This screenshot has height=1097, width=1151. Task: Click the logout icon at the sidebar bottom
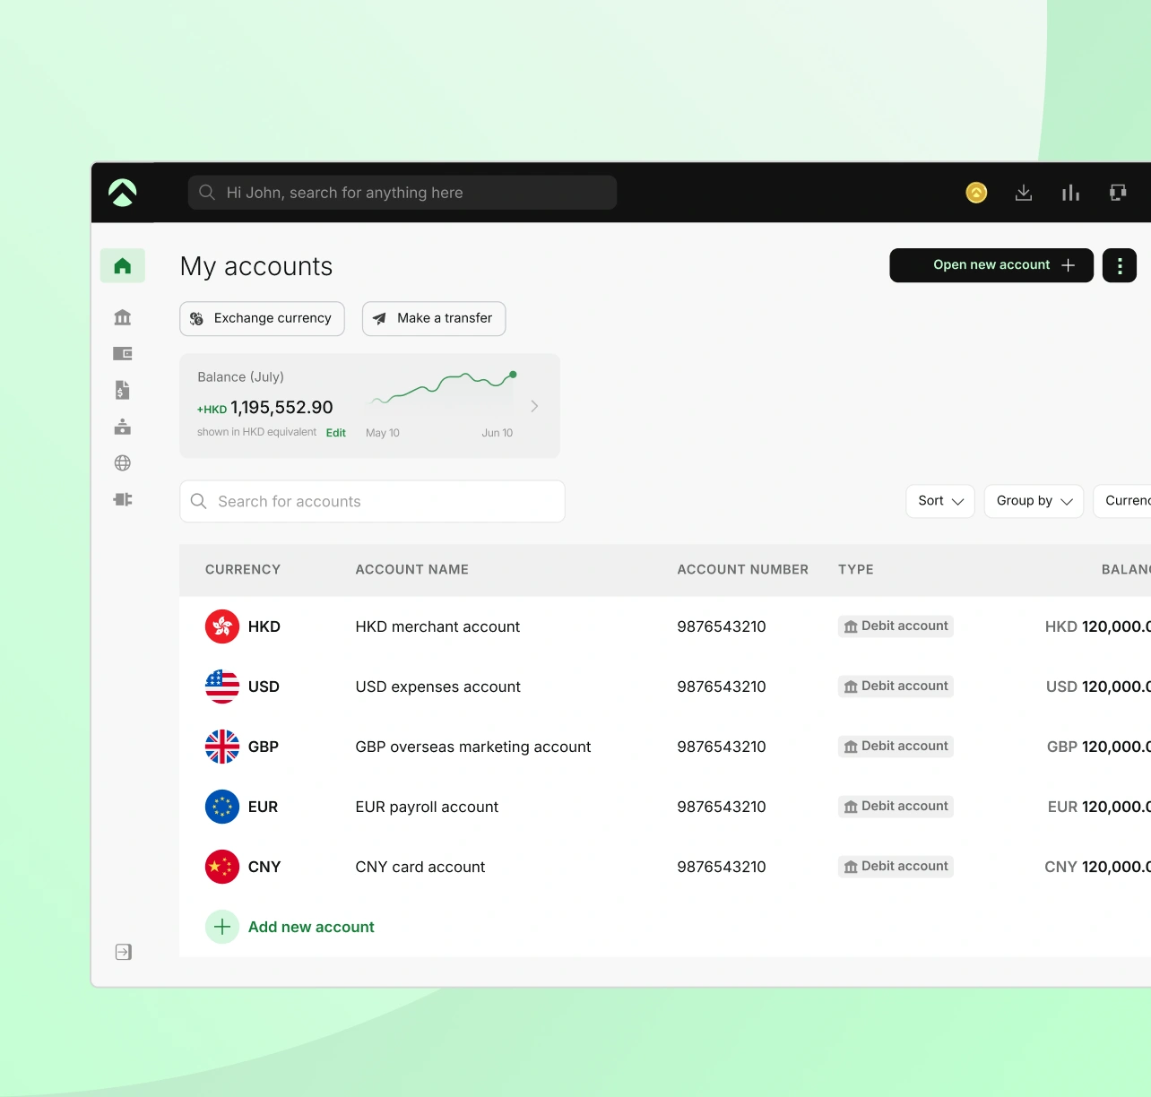[124, 952]
